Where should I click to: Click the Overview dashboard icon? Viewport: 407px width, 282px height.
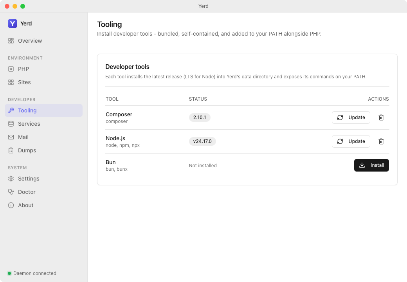(x=11, y=41)
